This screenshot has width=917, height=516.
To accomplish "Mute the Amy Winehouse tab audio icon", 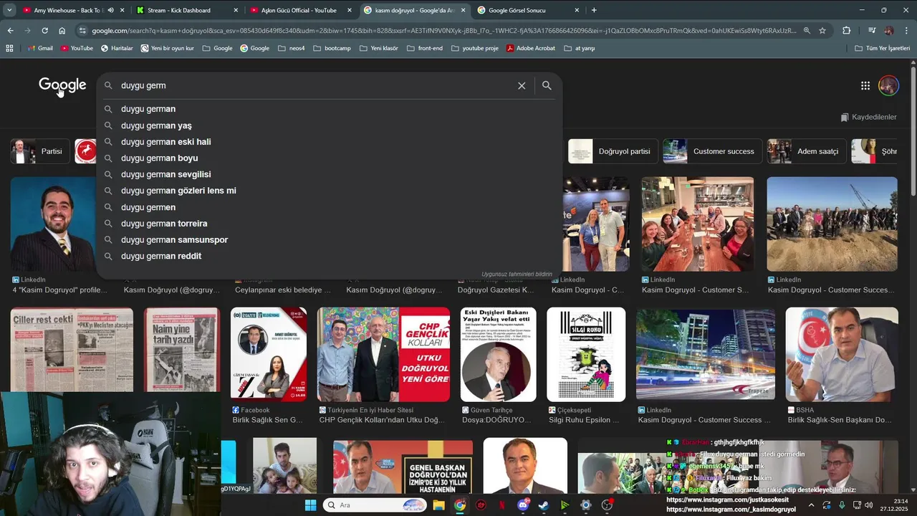I will (x=110, y=10).
